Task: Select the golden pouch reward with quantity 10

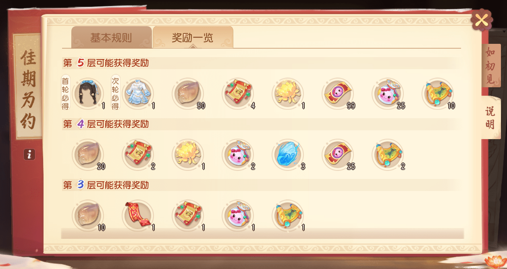Action: tap(438, 93)
